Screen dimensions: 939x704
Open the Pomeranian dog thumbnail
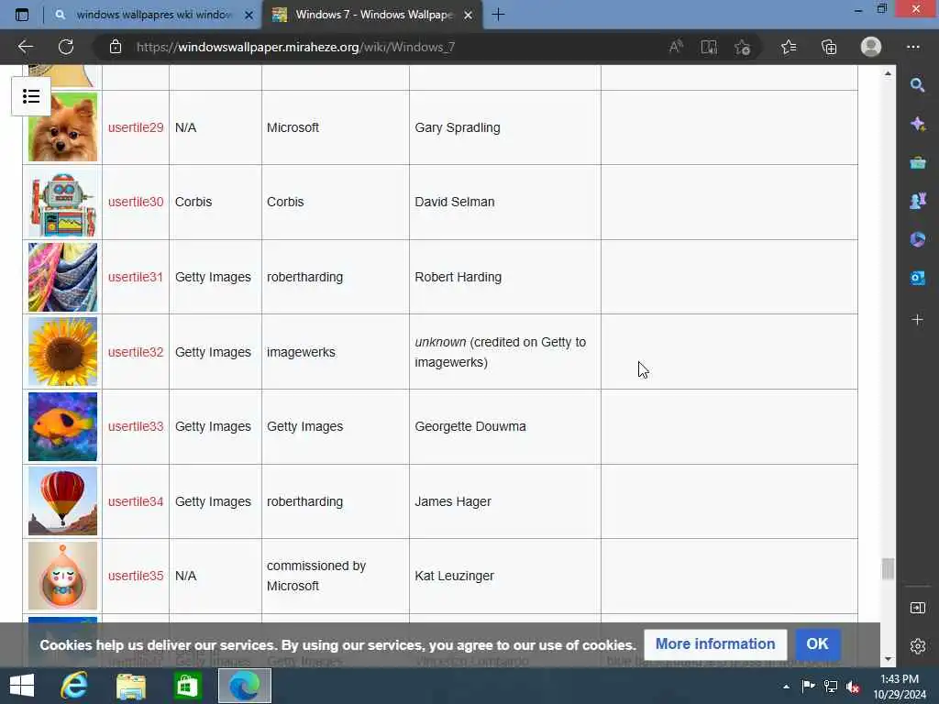63,126
